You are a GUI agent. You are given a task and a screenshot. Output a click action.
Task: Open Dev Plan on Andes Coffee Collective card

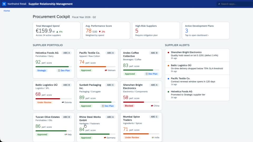click(x=152, y=74)
